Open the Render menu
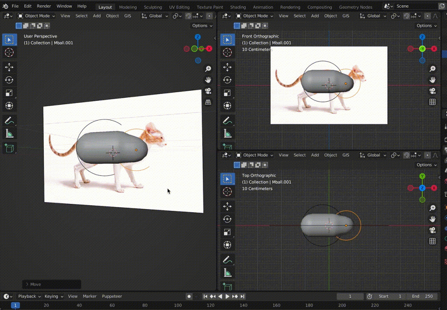 click(44, 6)
